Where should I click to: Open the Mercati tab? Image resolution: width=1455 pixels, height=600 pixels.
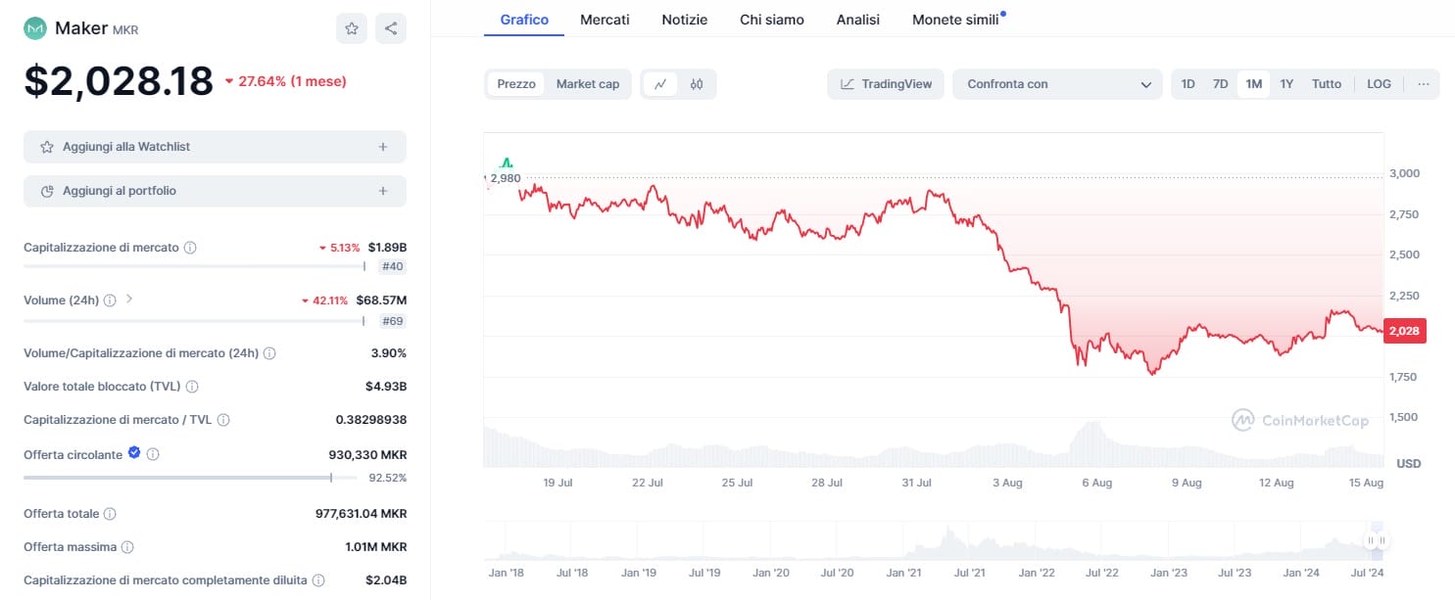[x=605, y=20]
